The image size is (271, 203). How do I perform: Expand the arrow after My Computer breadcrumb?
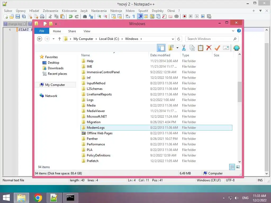[96, 39]
